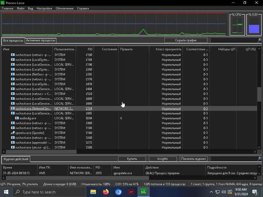Screen dimensions: 263x197
Task: Open the Обновления menu
Action: click(64, 8)
